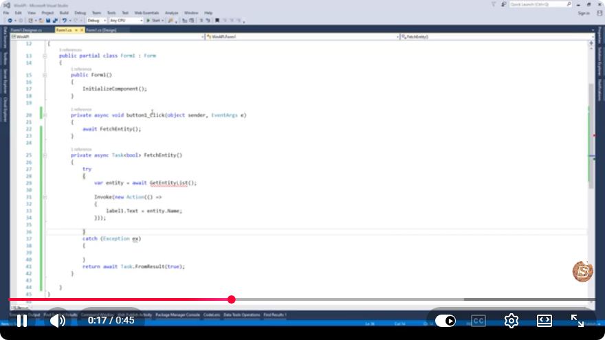This screenshot has height=340, width=605.
Task: Click the Start debugging button
Action: (x=154, y=21)
